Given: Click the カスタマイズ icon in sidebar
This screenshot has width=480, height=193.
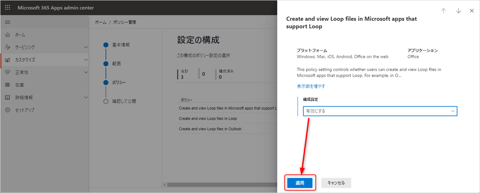Looking at the screenshot, I should (7, 60).
